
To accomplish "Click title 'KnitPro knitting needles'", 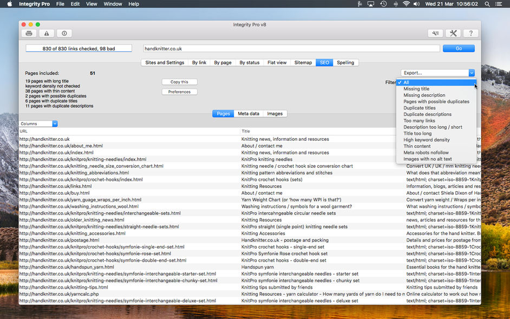I will [x=267, y=159].
